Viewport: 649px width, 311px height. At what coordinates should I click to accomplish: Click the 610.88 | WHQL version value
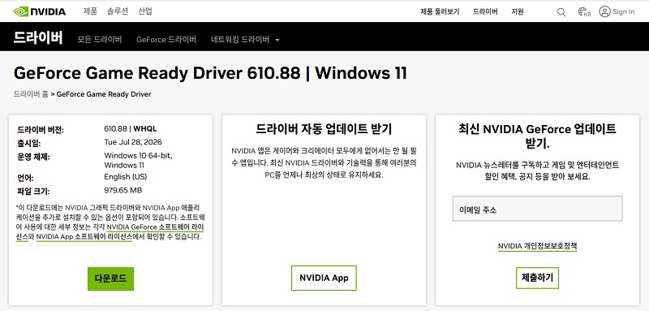click(x=131, y=129)
